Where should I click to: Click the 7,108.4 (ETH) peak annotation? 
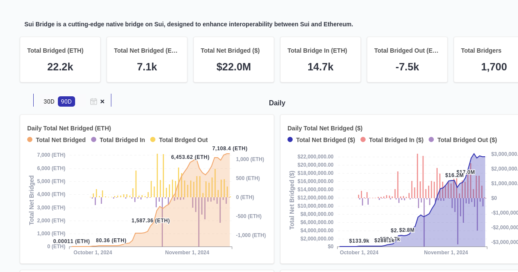[x=230, y=148]
